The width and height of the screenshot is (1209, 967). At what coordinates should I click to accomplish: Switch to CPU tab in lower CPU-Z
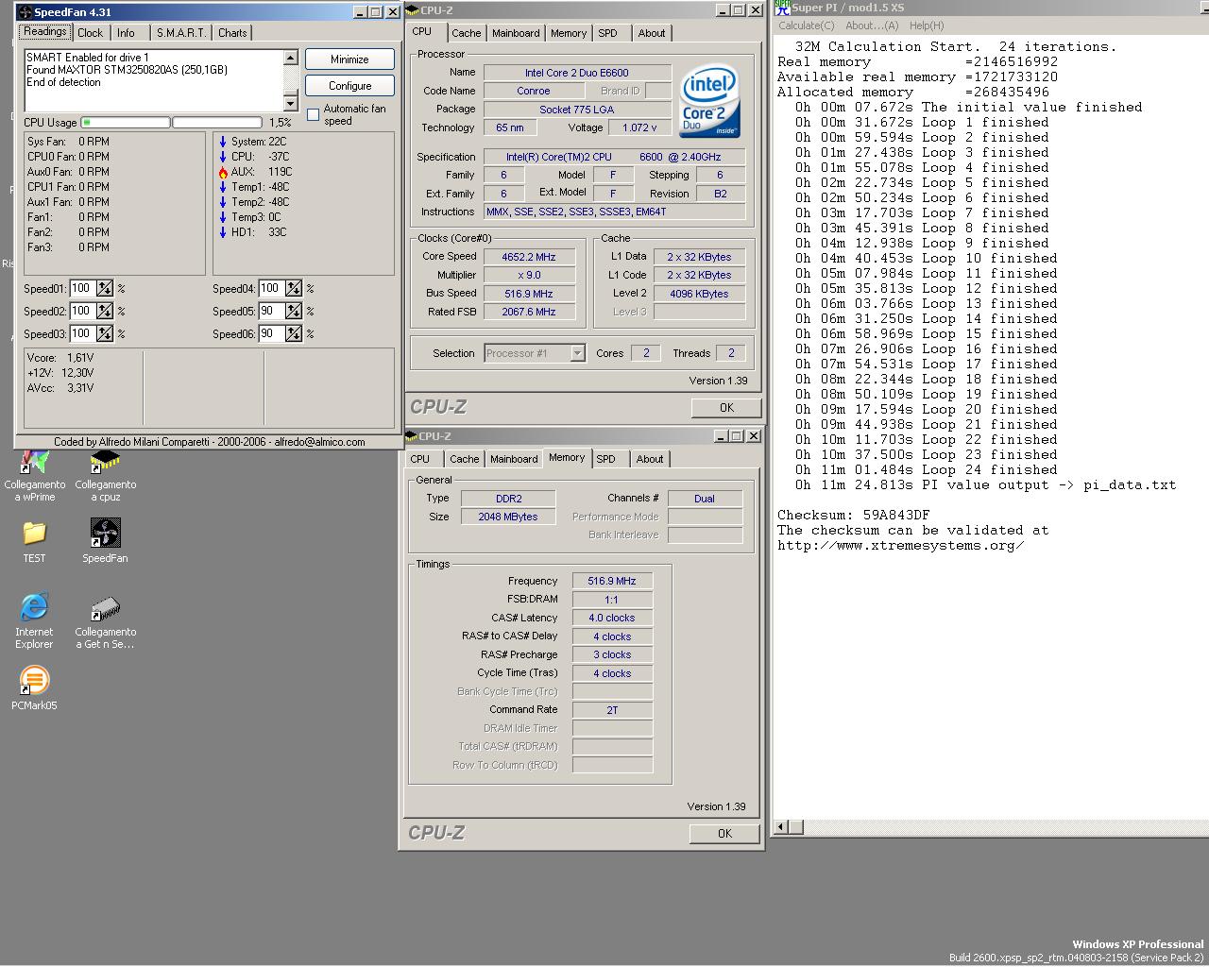click(x=420, y=459)
